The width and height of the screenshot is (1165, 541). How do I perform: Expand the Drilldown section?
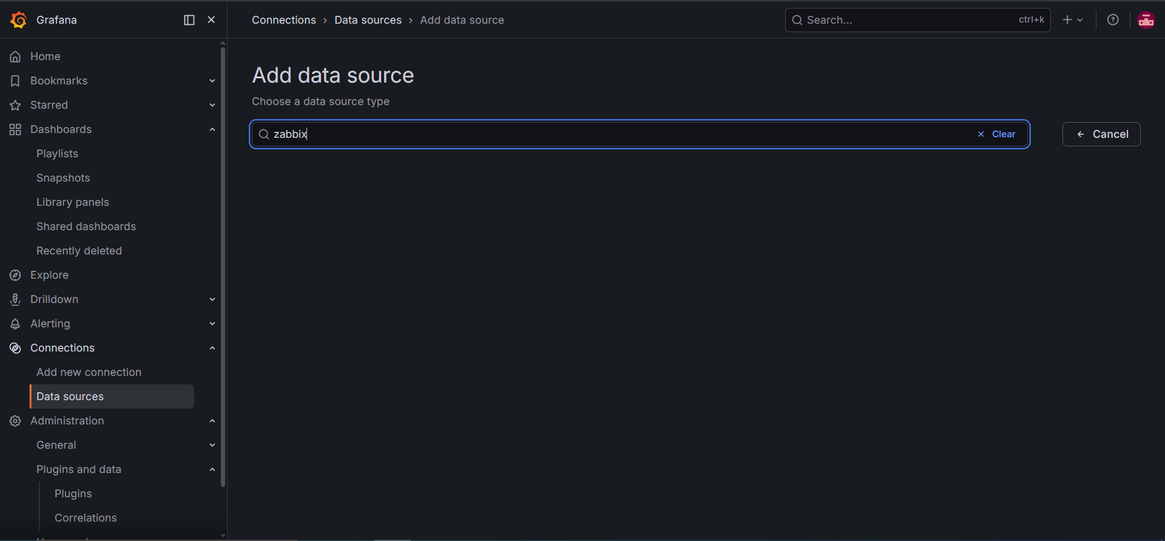212,299
